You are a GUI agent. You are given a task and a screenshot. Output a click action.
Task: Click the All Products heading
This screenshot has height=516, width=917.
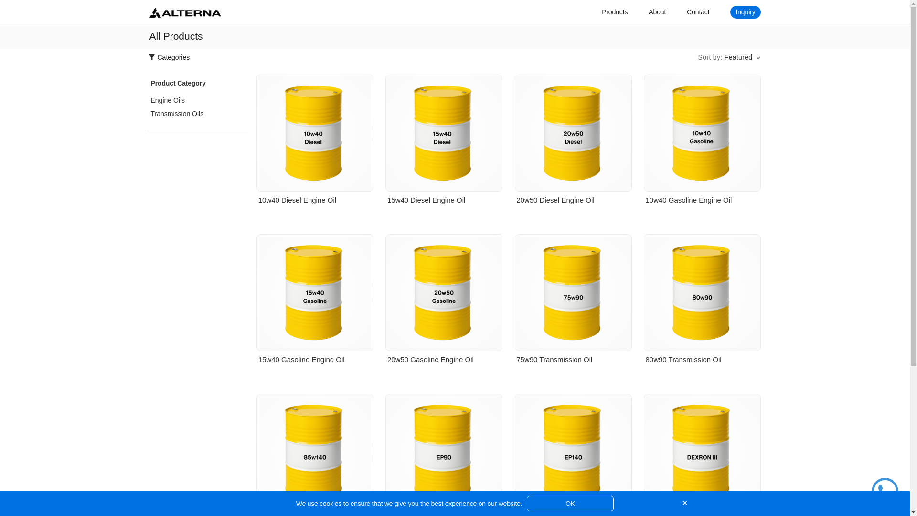[176, 36]
